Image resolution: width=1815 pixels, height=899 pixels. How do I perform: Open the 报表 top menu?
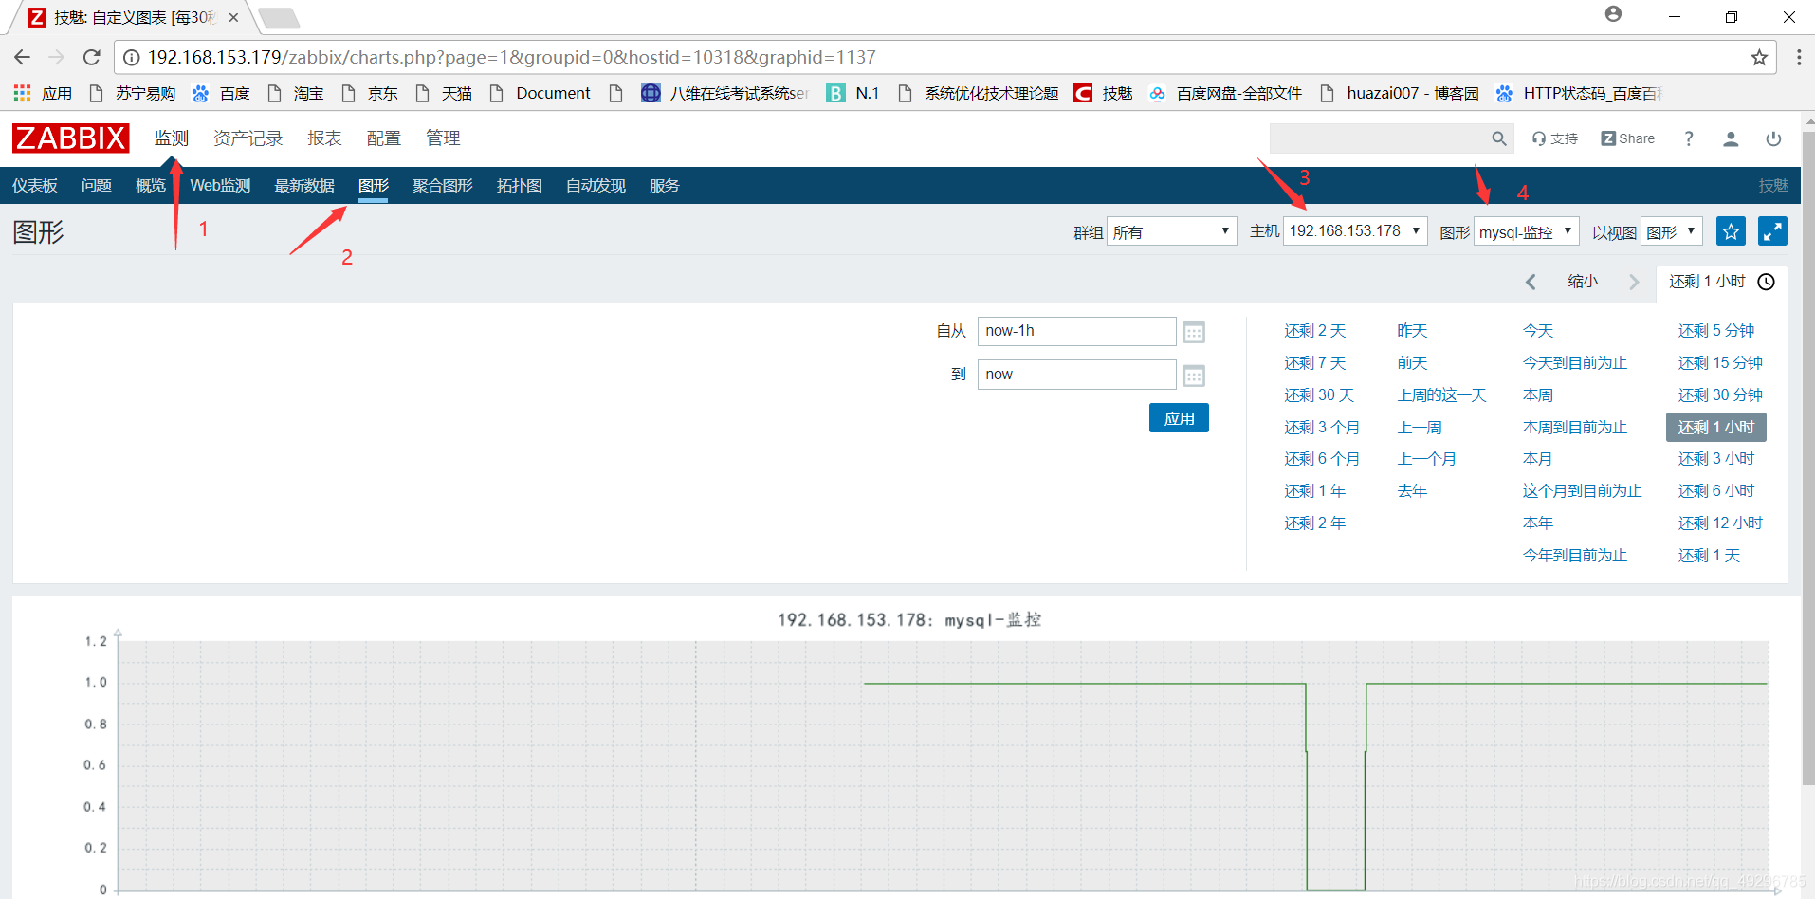(x=324, y=138)
